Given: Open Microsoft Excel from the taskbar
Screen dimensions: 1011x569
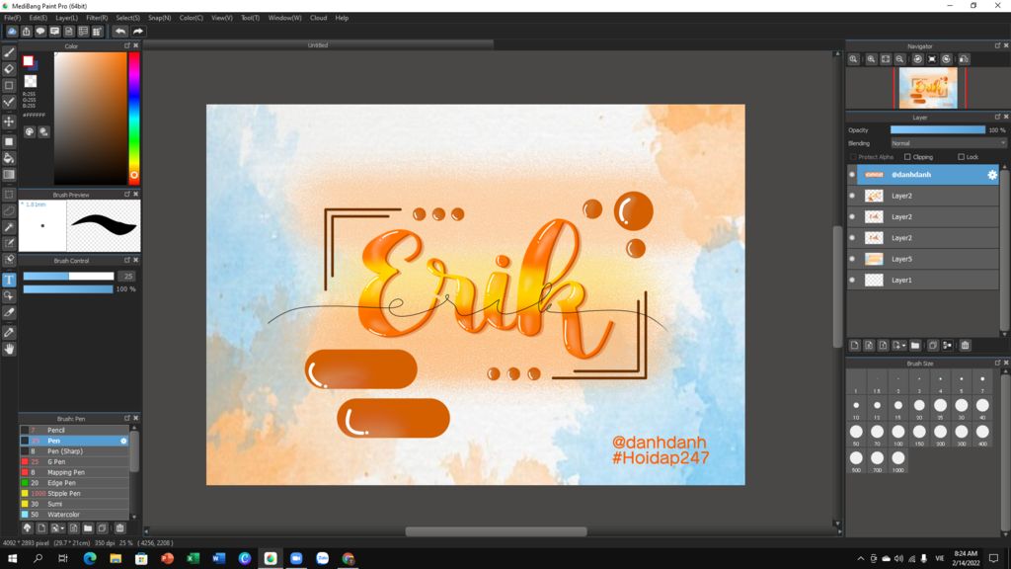Looking at the screenshot, I should point(193,559).
